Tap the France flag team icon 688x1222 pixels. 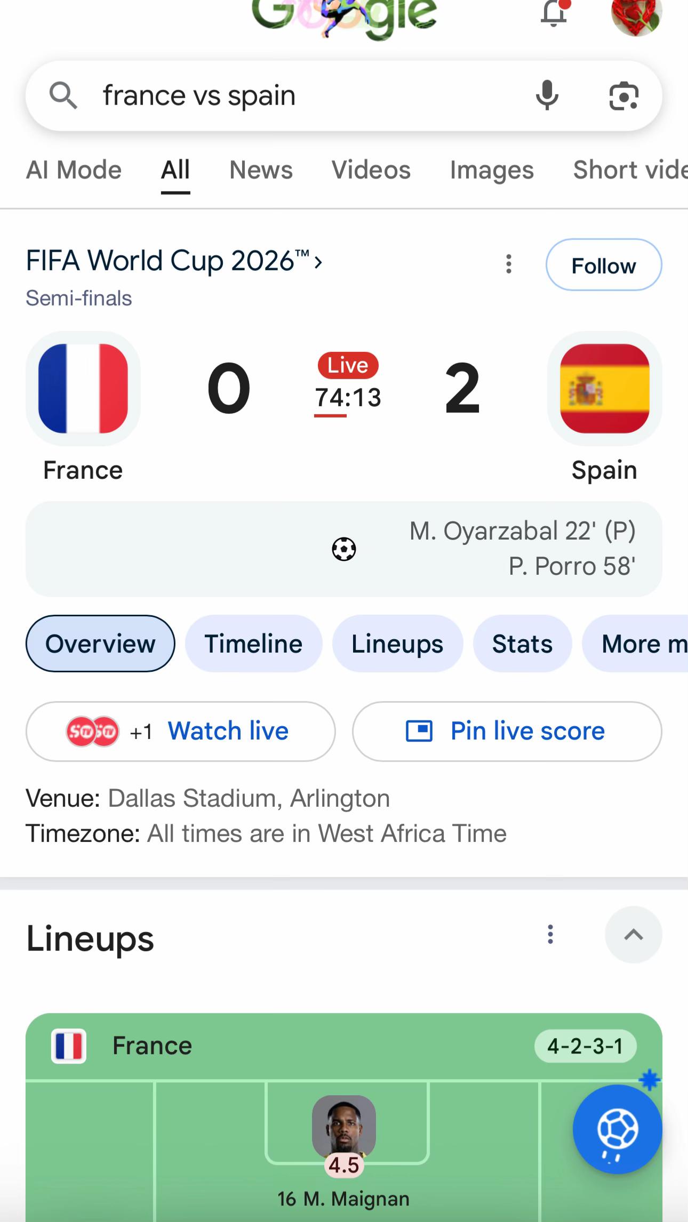pos(83,388)
